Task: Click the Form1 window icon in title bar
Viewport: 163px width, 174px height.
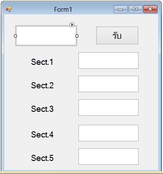Action: tap(9, 9)
